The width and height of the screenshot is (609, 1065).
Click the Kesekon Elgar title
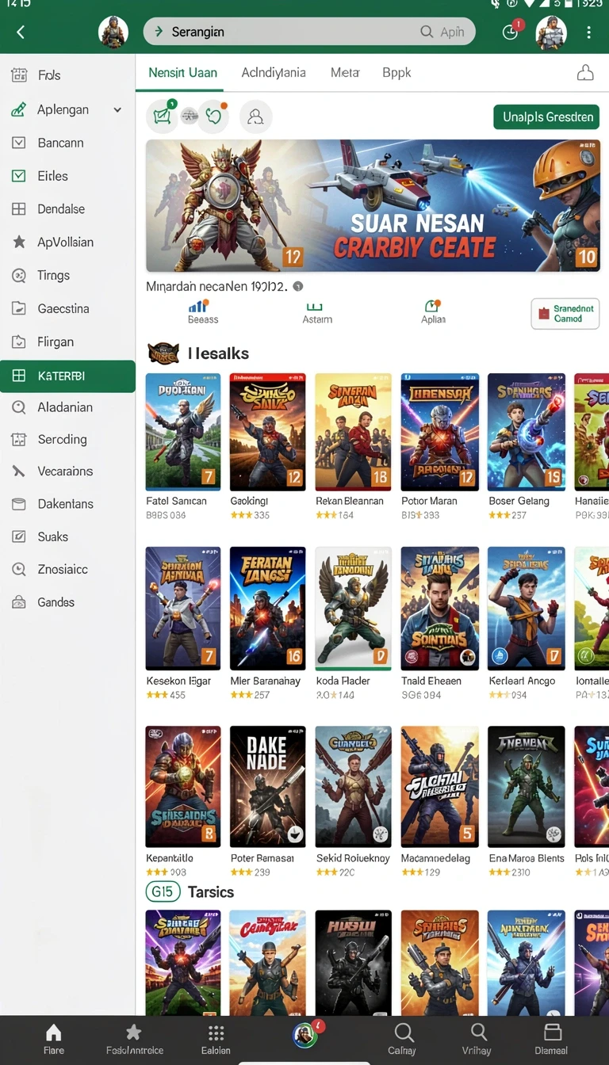pos(178,681)
